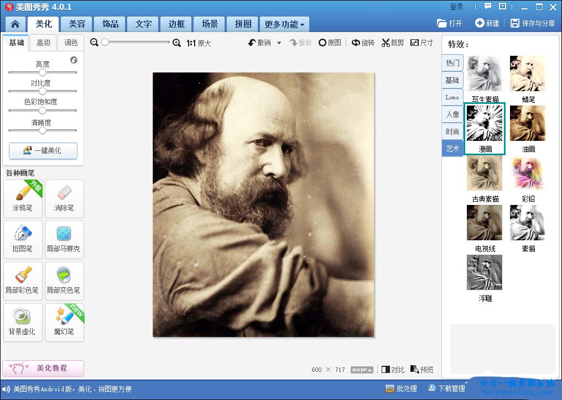Image resolution: width=562 pixels, height=400 pixels.
Task: Expand the 更多功能 dropdown menu
Action: coord(284,25)
